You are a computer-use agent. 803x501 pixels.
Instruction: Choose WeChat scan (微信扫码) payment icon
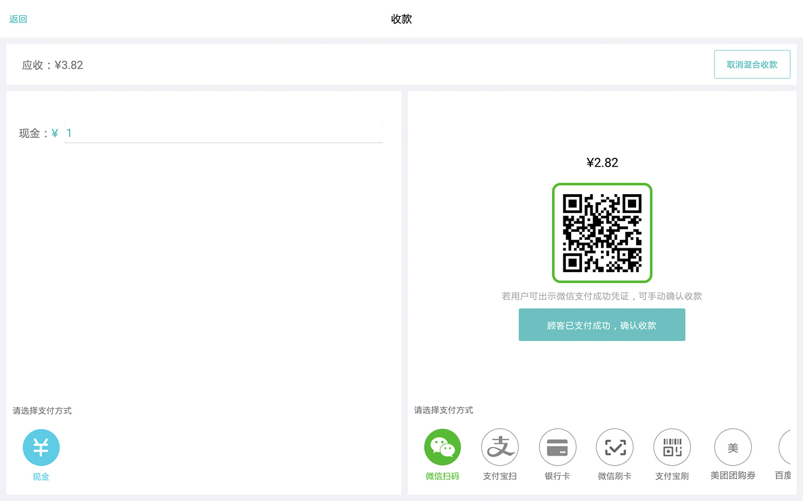tap(442, 447)
